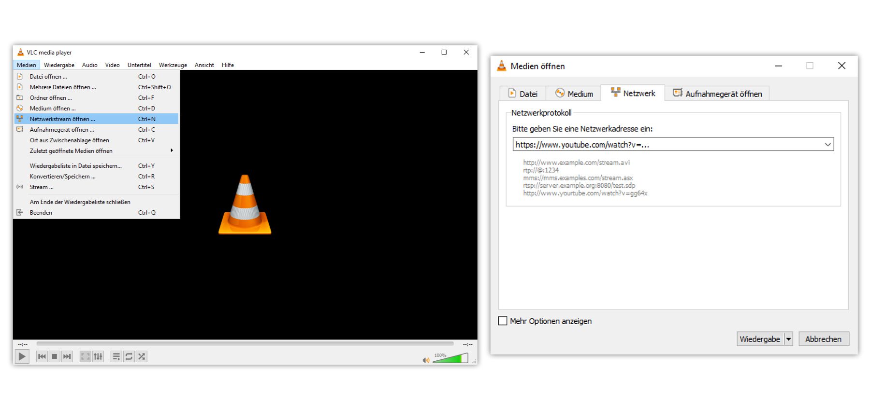Toggle shuffle random playback icon
The height and width of the screenshot is (410, 870).
tap(141, 356)
